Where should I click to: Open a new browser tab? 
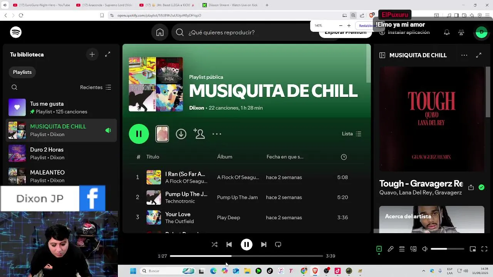267,5
